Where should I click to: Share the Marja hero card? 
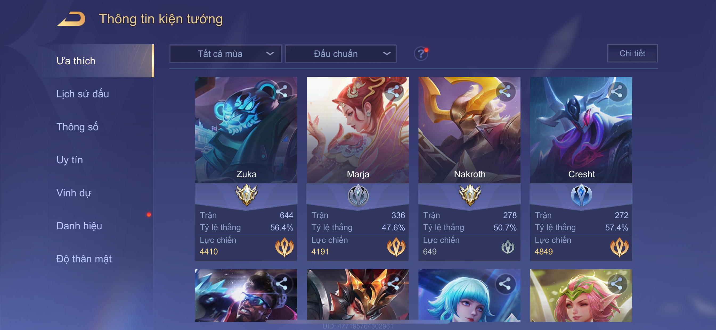pyautogui.click(x=394, y=91)
